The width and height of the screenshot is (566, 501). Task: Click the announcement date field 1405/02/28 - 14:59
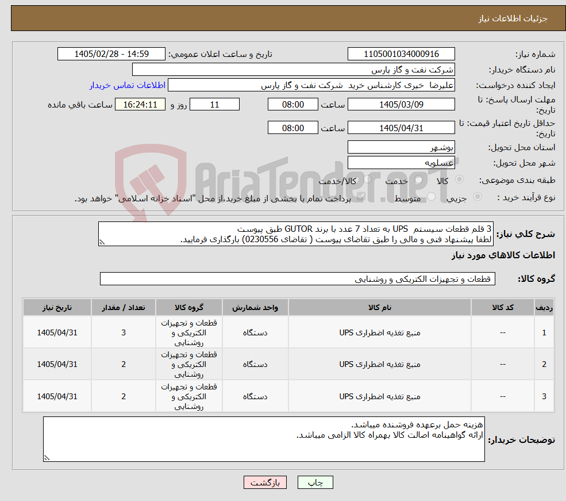tap(111, 54)
